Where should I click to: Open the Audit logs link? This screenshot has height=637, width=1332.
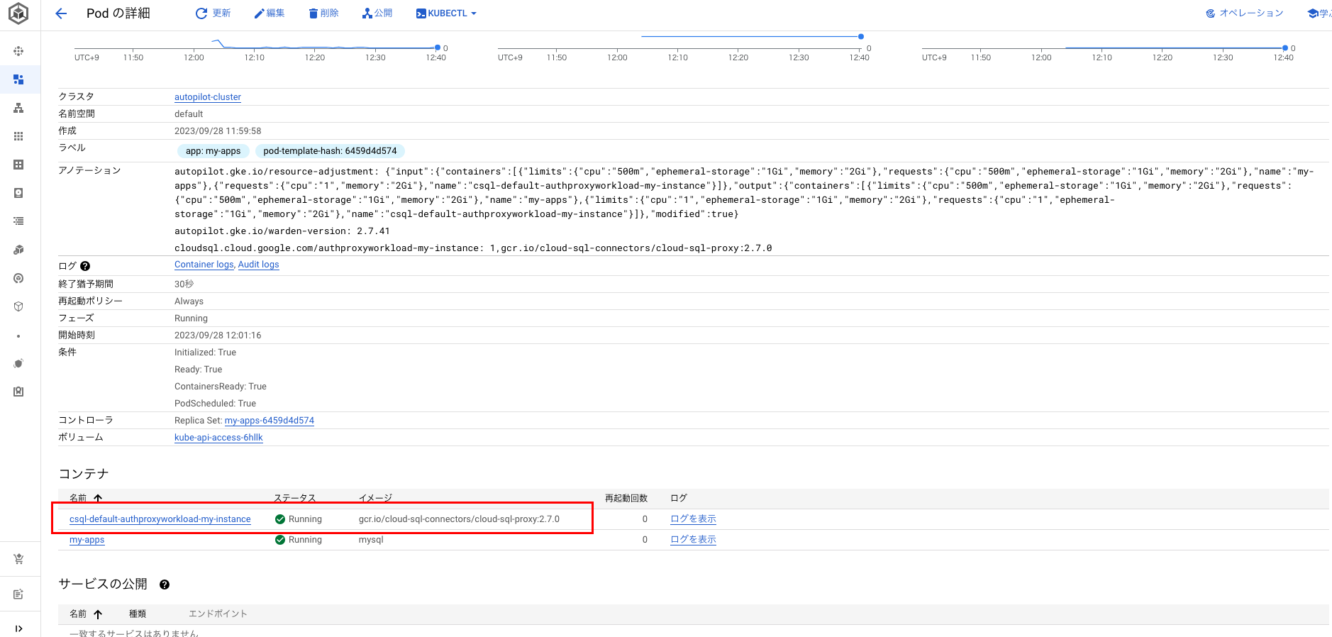click(x=258, y=265)
